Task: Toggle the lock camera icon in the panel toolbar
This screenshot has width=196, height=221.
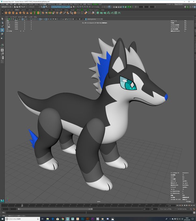Action: click(x=9, y=19)
